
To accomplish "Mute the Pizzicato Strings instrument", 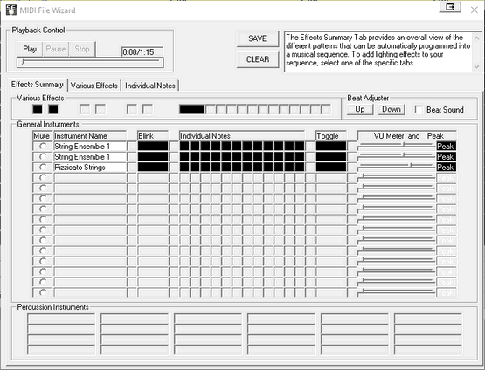I will click(x=43, y=168).
